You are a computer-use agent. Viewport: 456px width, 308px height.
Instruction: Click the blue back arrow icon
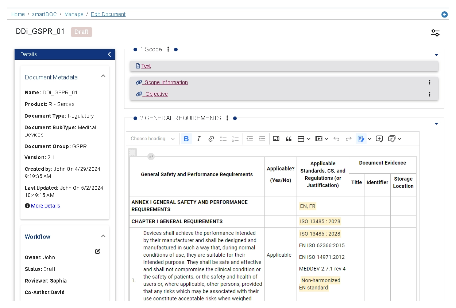coord(444,15)
